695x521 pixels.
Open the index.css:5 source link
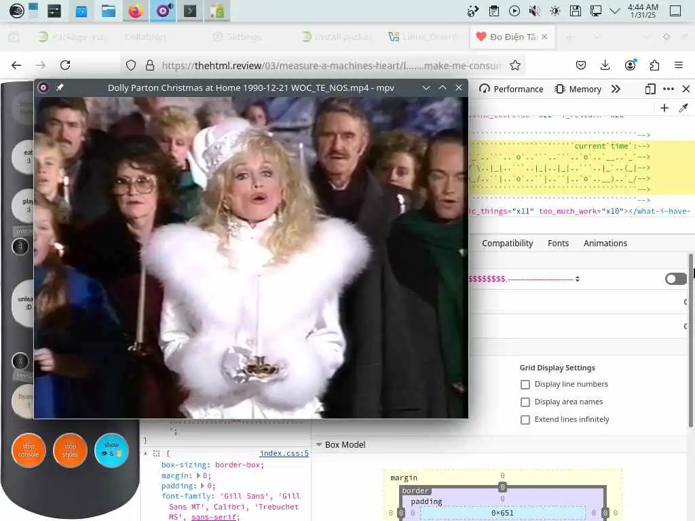284,453
